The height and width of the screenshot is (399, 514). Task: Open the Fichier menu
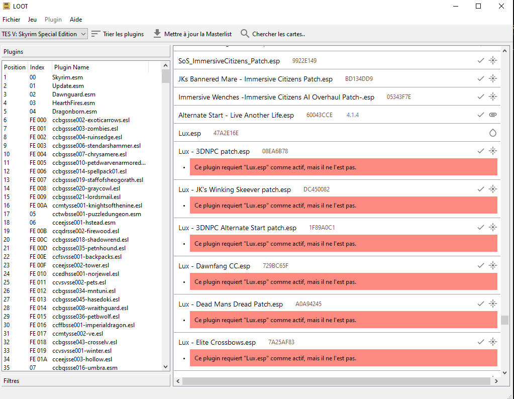(x=11, y=20)
